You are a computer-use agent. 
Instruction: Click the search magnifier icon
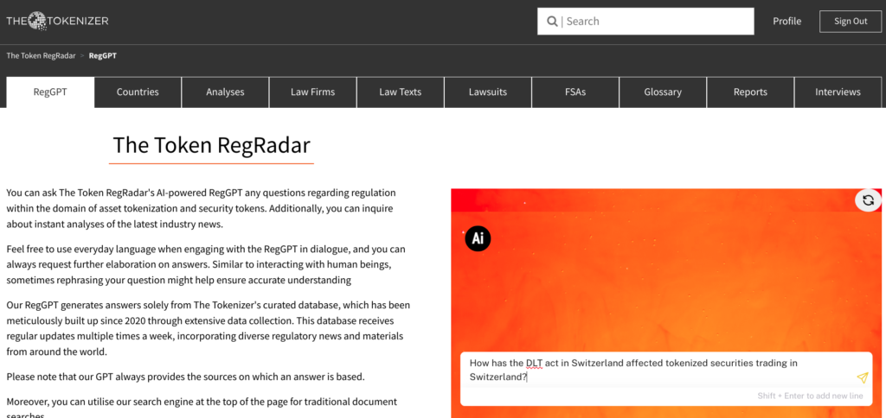pyautogui.click(x=550, y=22)
